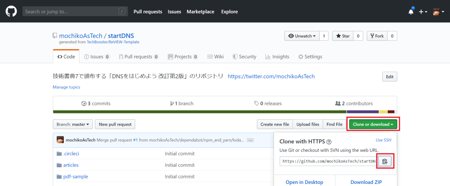
Task: Expand the Unwatch dropdown
Action: point(302,36)
